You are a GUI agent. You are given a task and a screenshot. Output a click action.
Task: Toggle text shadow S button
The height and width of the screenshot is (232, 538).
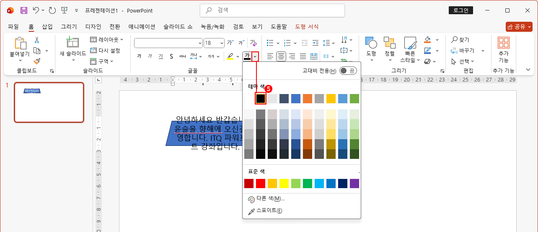pyautogui.click(x=171, y=56)
